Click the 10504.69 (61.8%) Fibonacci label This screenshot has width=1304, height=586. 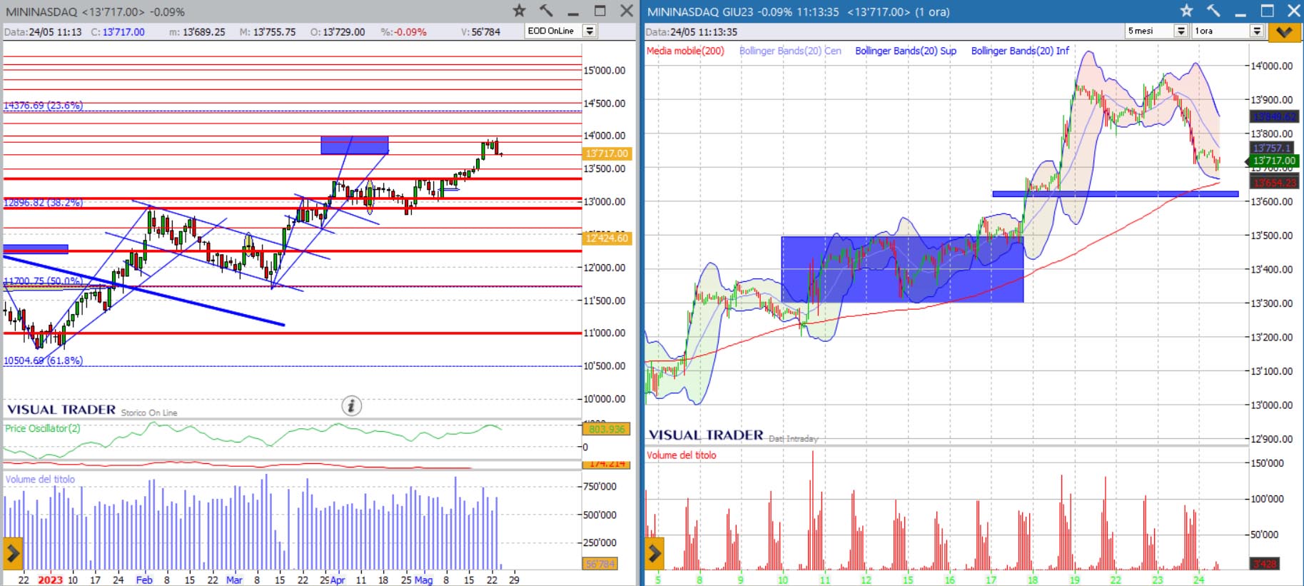(x=44, y=360)
